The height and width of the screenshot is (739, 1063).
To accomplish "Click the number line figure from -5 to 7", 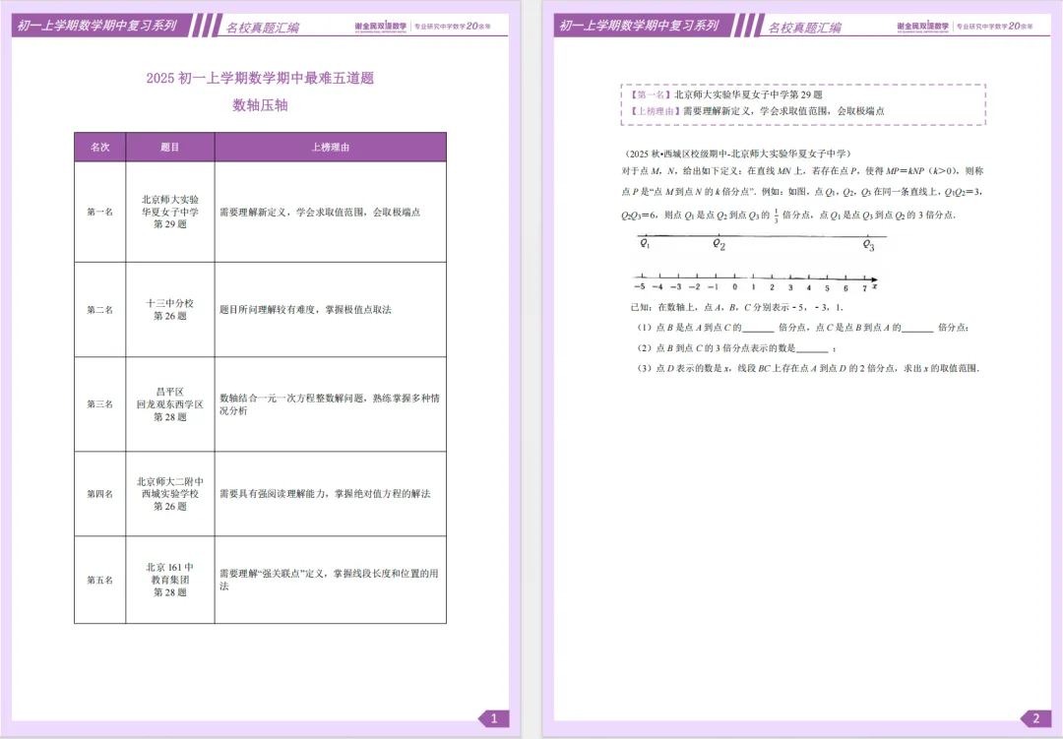I will [755, 281].
